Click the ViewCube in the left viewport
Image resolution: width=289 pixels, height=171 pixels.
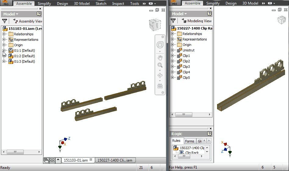click(x=155, y=24)
